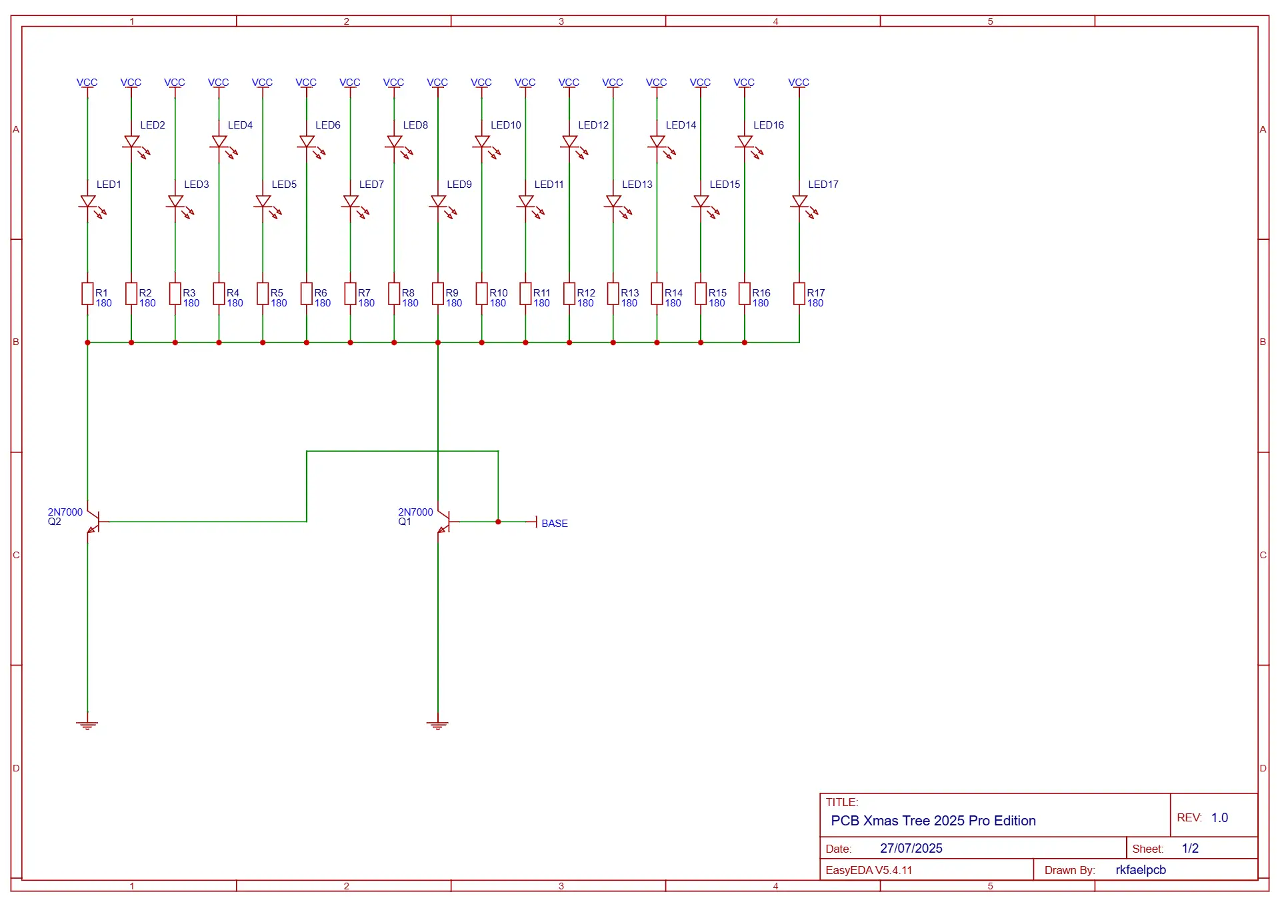Image resolution: width=1280 pixels, height=906 pixels.
Task: Select the junction dot near BASE port
Action: (x=498, y=522)
